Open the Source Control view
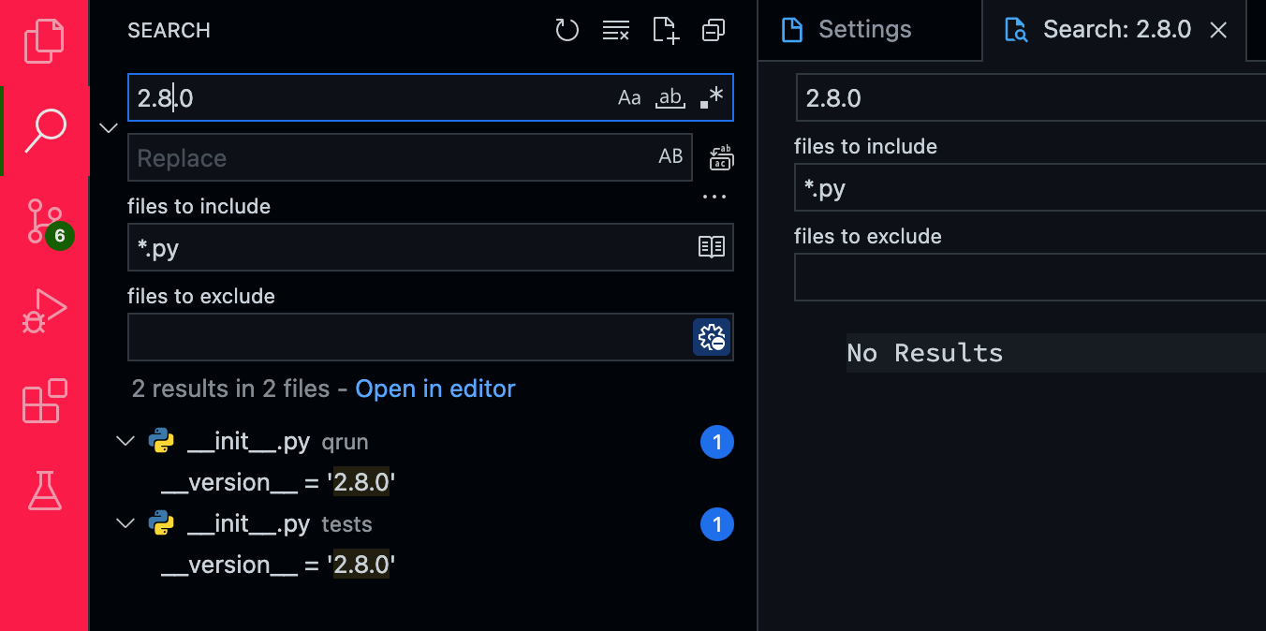1266x631 pixels. click(x=44, y=220)
